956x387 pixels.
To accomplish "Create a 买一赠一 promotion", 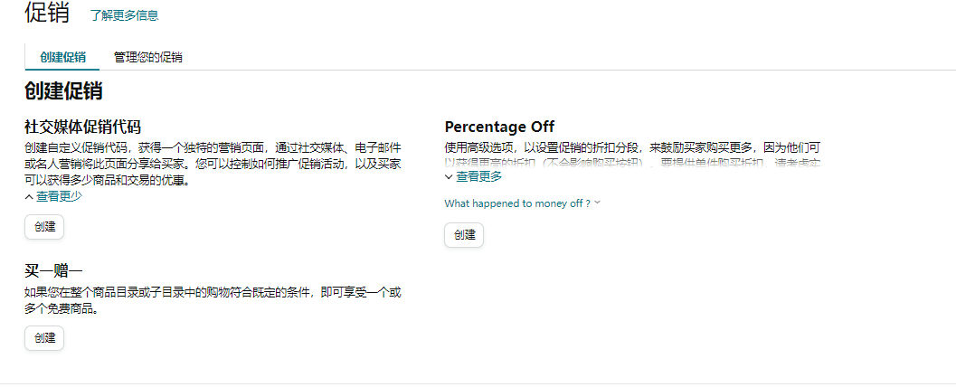I will (44, 338).
